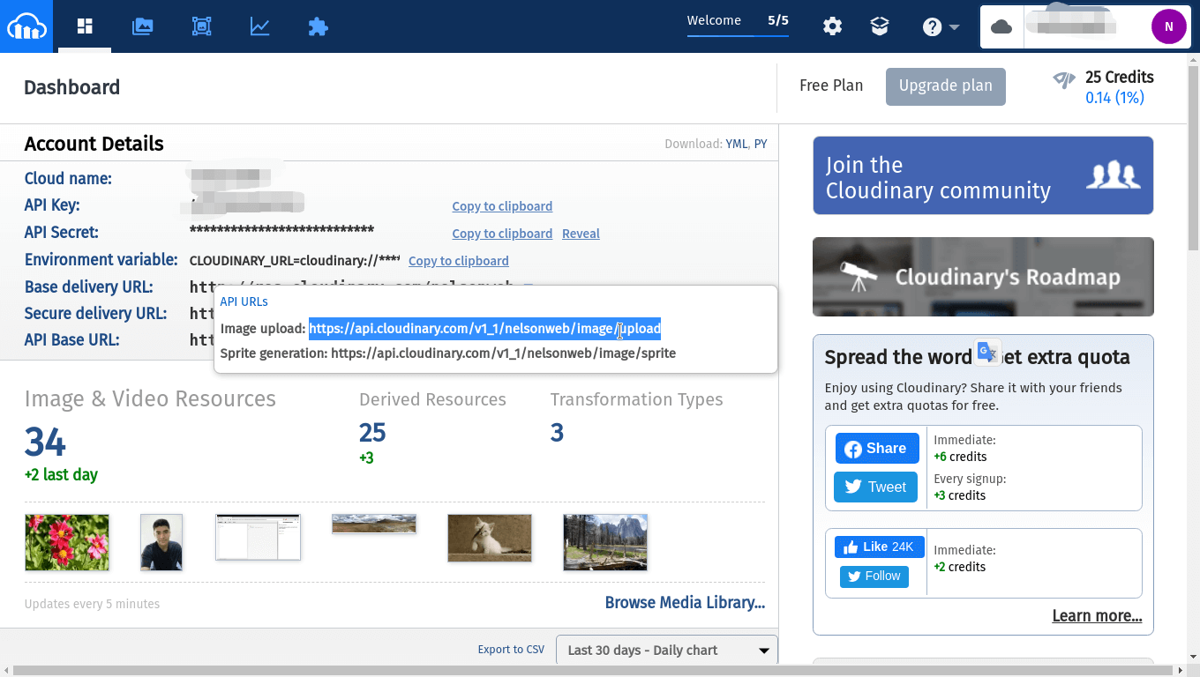Open the Last 30 days - Daily chart dropdown

pyautogui.click(x=666, y=650)
